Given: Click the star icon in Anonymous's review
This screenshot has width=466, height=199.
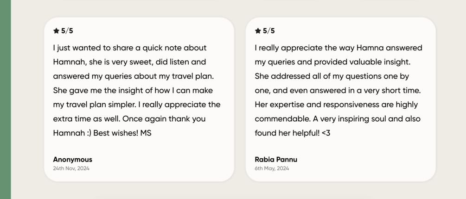Looking at the screenshot, I should (56, 31).
